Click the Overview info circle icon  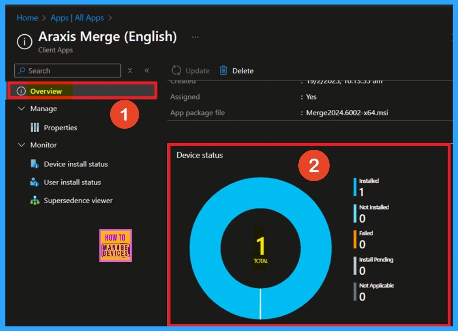21,91
